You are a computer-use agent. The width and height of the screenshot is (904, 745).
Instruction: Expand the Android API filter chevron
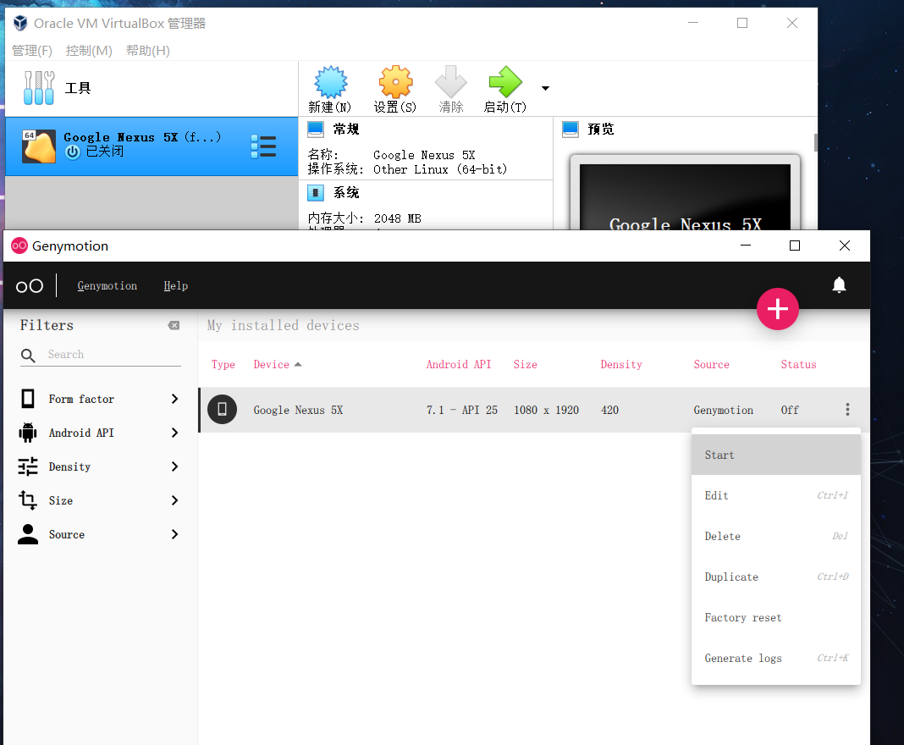175,433
